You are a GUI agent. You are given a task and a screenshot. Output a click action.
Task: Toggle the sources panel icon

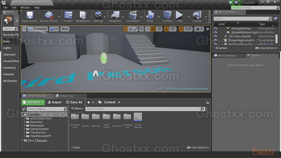(24, 109)
